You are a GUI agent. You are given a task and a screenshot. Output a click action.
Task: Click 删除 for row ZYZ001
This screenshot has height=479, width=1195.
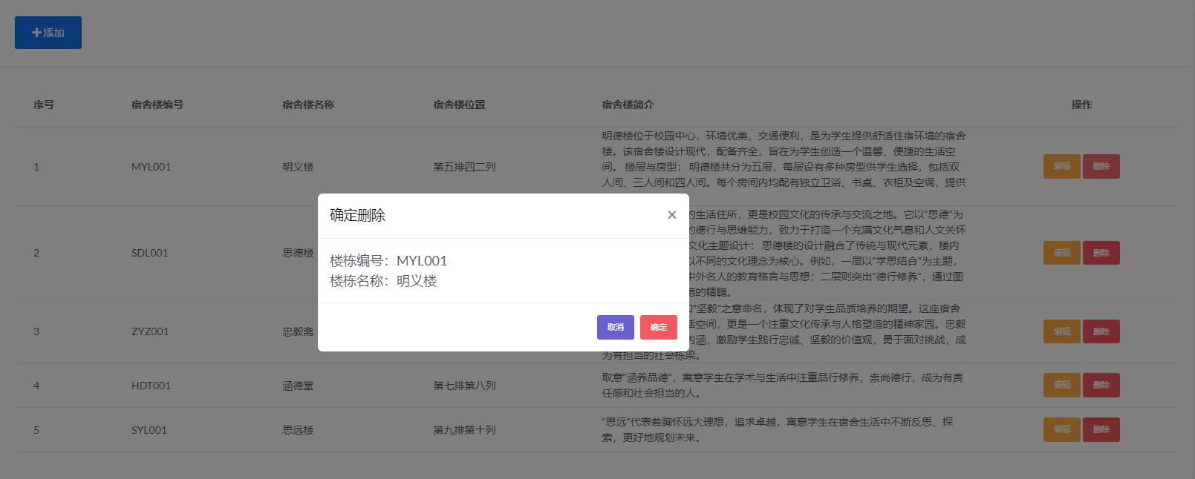(x=1101, y=331)
